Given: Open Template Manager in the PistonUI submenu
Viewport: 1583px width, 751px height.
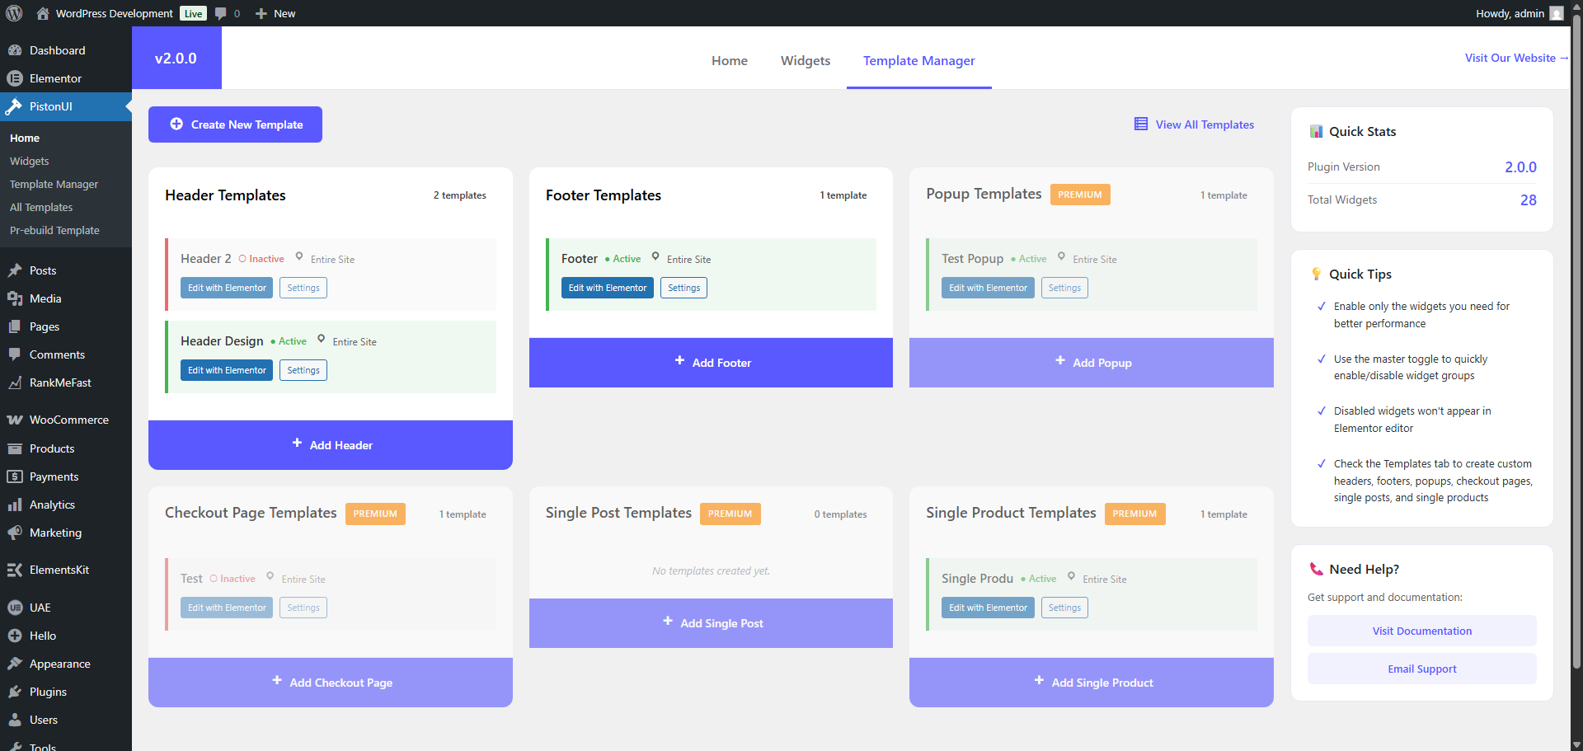Looking at the screenshot, I should pyautogui.click(x=54, y=184).
